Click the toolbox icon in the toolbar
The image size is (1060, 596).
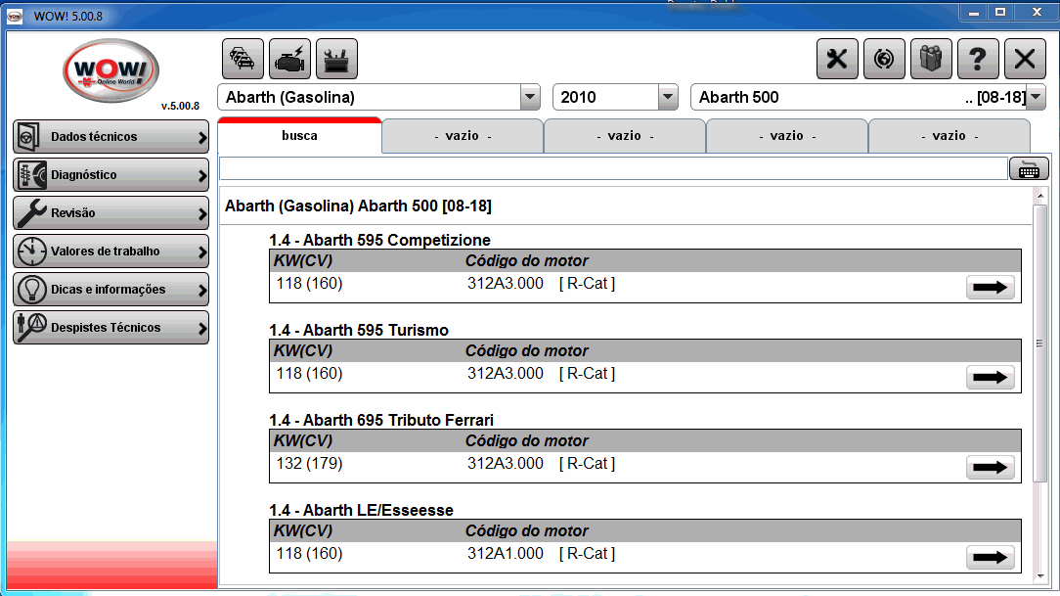pyautogui.click(x=336, y=59)
